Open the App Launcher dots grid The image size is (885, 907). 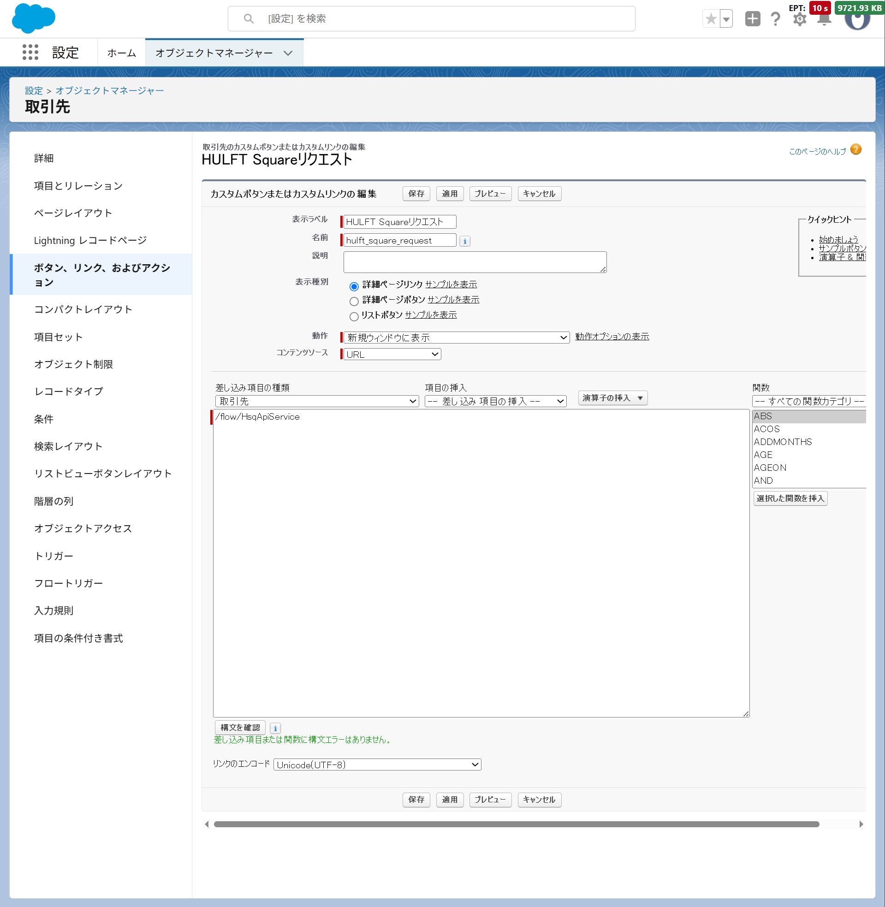click(x=30, y=53)
